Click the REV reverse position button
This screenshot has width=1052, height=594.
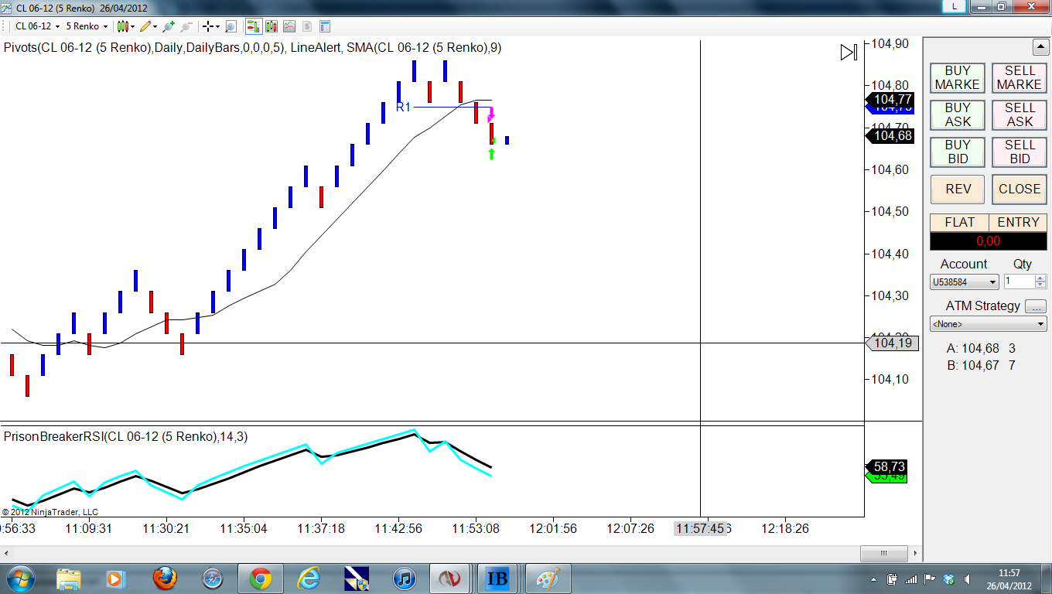(958, 189)
